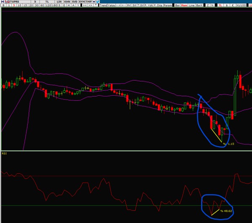This screenshot has height=223, width=252.
Task: Click the F.Düş format button
Action: 158,5
